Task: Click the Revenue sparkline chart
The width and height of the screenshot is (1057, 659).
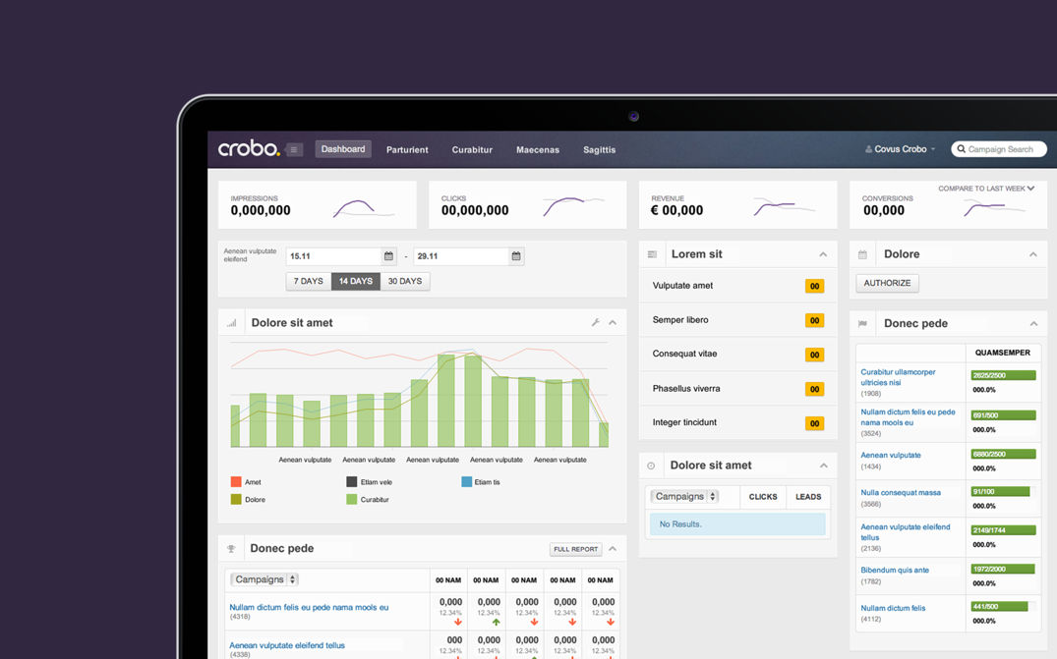Action: (x=785, y=206)
